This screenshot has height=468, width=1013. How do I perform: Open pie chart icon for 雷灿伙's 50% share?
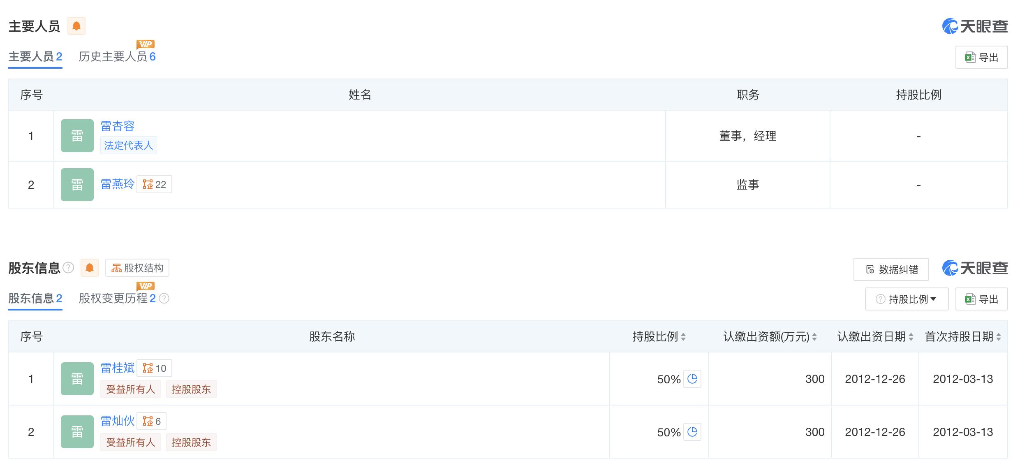(x=692, y=432)
